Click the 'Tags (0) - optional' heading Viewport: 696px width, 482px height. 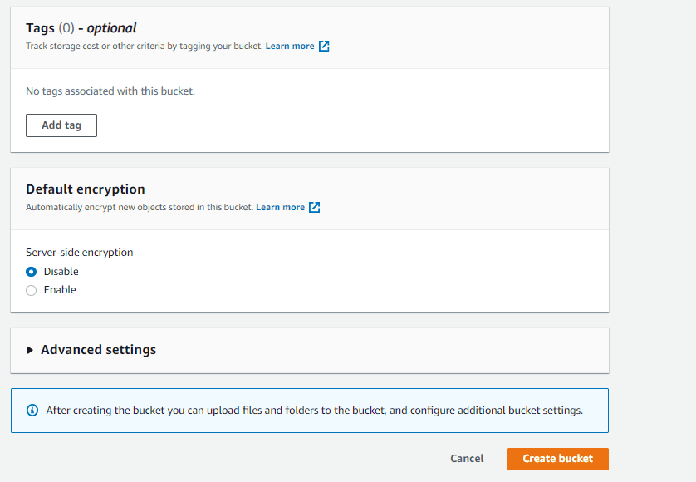(81, 28)
